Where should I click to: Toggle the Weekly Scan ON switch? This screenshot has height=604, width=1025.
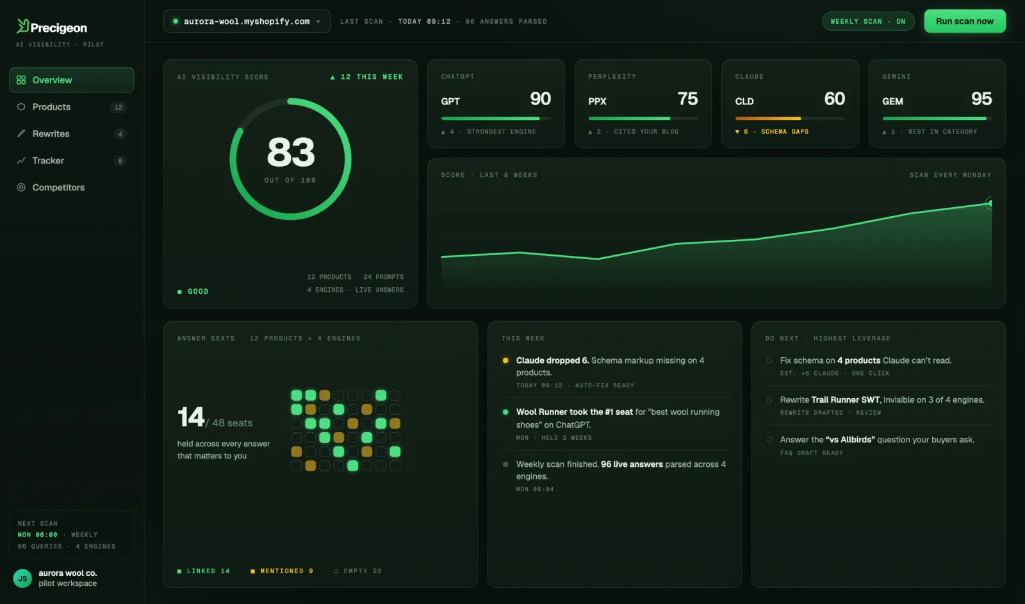click(x=868, y=21)
